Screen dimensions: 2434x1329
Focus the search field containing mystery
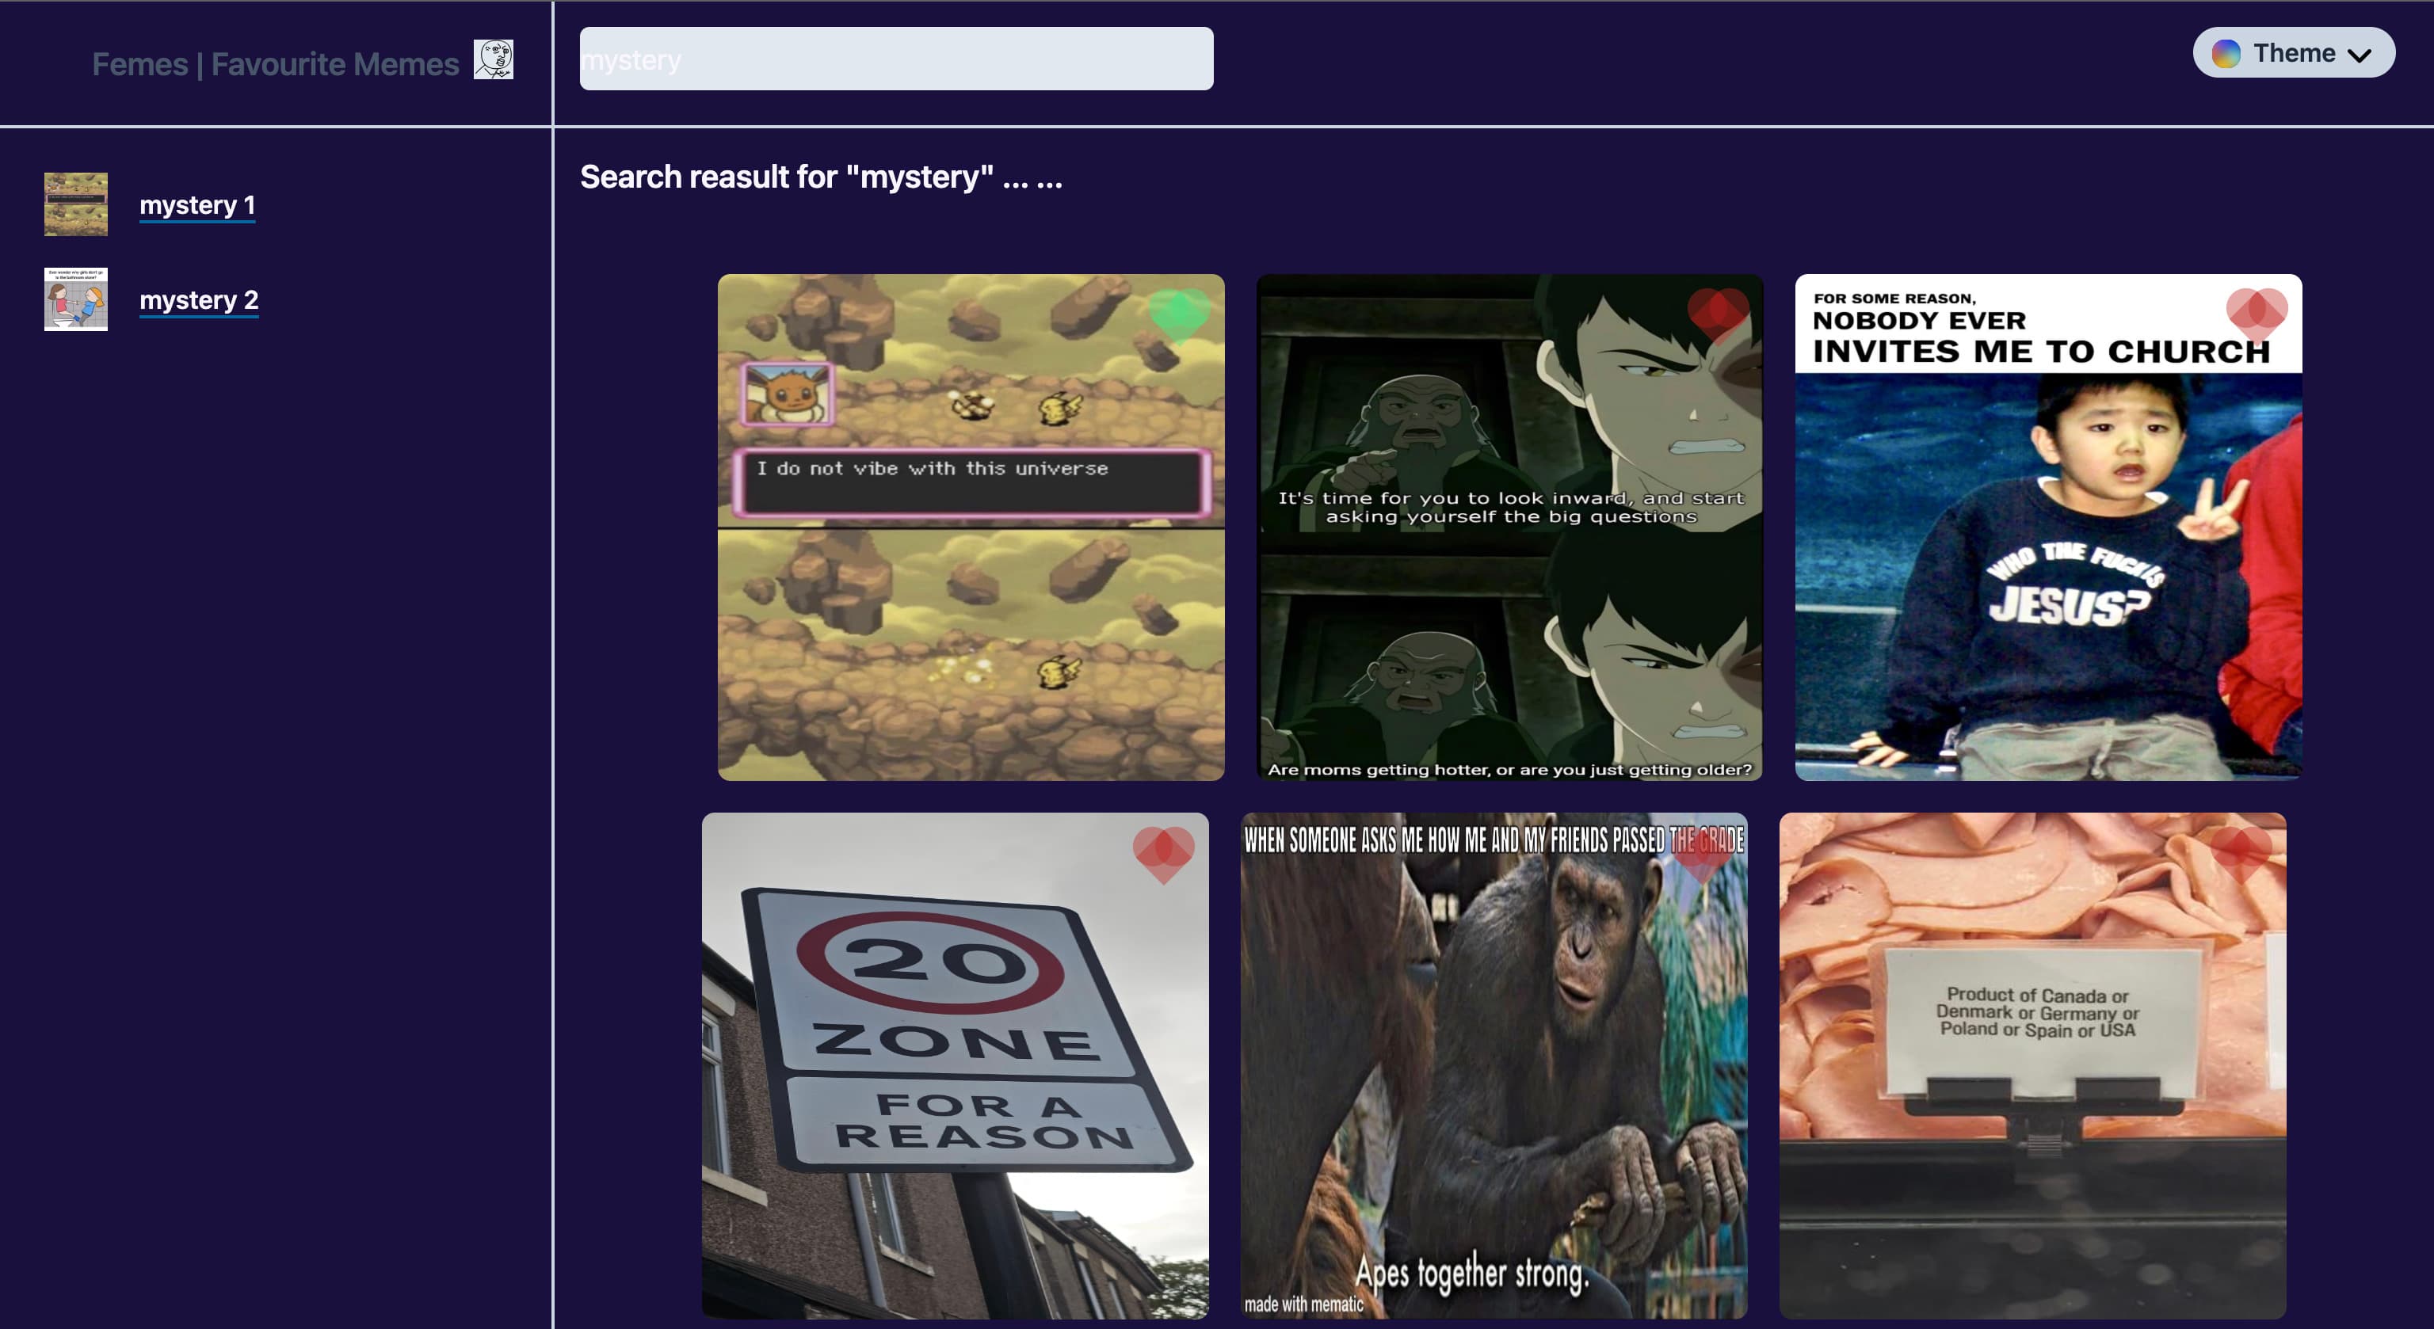(896, 59)
